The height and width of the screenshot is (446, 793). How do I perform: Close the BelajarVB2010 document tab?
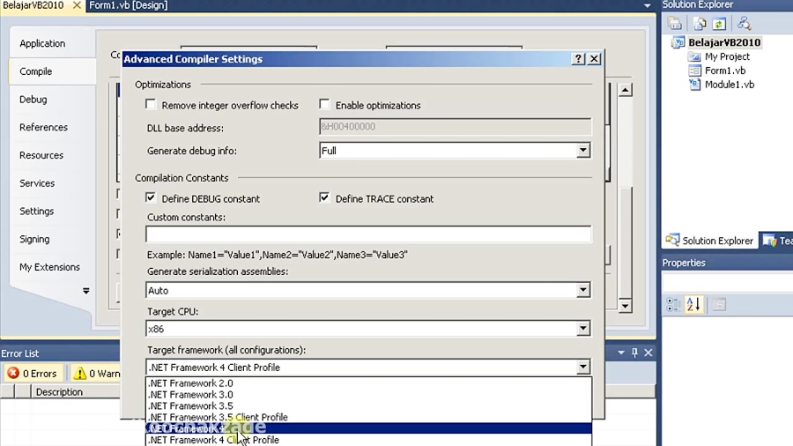pyautogui.click(x=77, y=5)
